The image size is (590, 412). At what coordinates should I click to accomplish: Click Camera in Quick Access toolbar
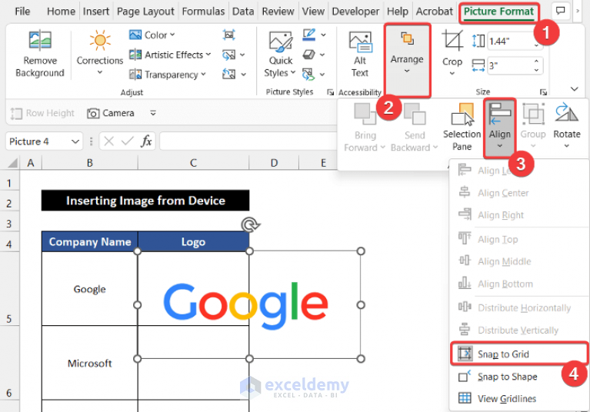(x=111, y=113)
